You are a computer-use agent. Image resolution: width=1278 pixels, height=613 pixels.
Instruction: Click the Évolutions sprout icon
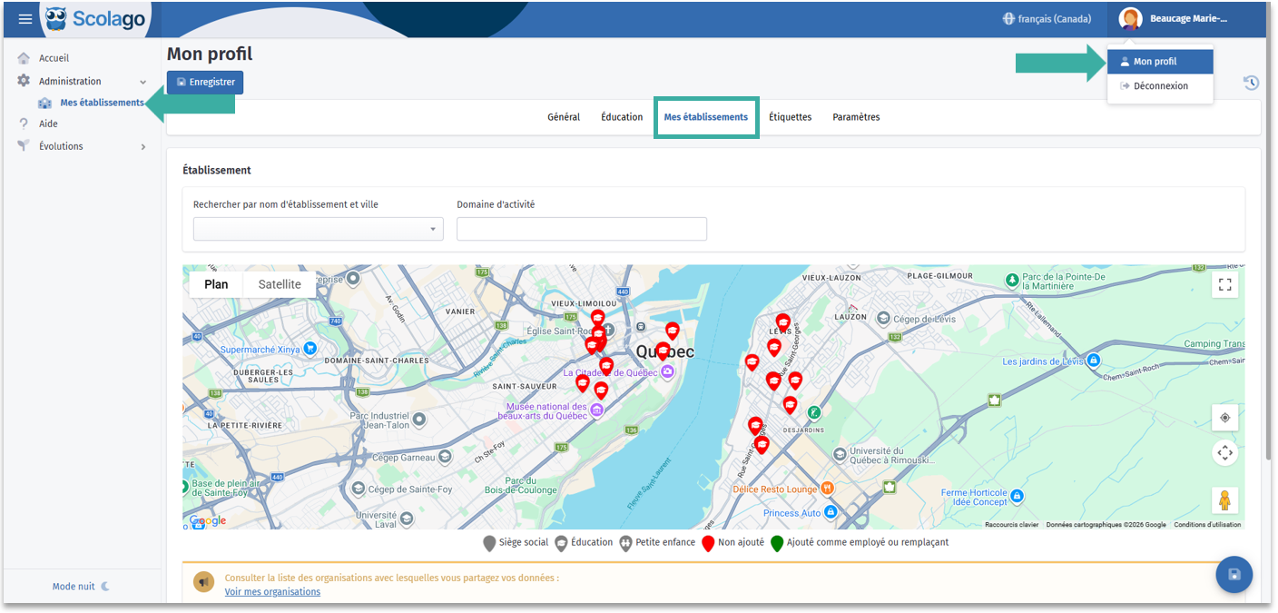point(24,146)
